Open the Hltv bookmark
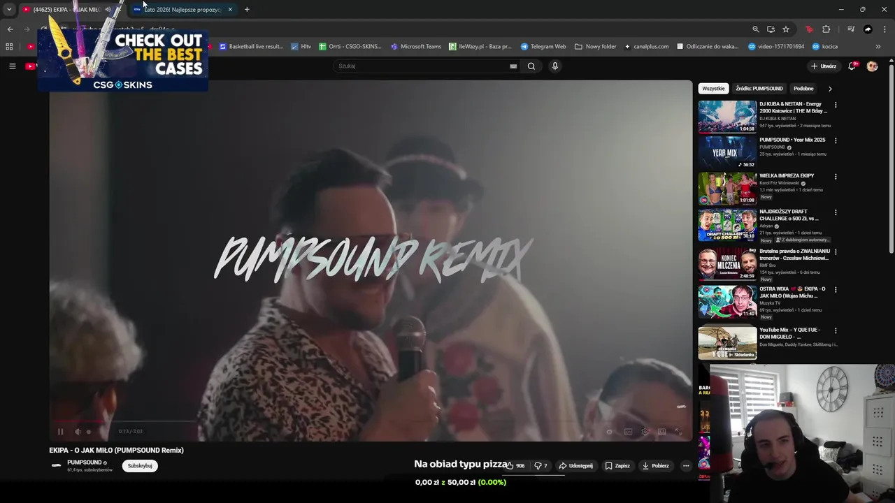Screen dimensions: 895x503 [301, 47]
